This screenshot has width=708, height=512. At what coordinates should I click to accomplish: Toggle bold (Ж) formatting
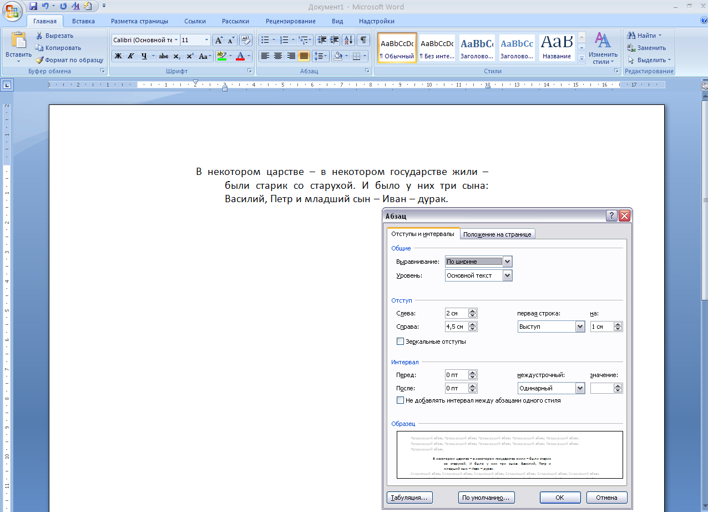click(x=118, y=56)
